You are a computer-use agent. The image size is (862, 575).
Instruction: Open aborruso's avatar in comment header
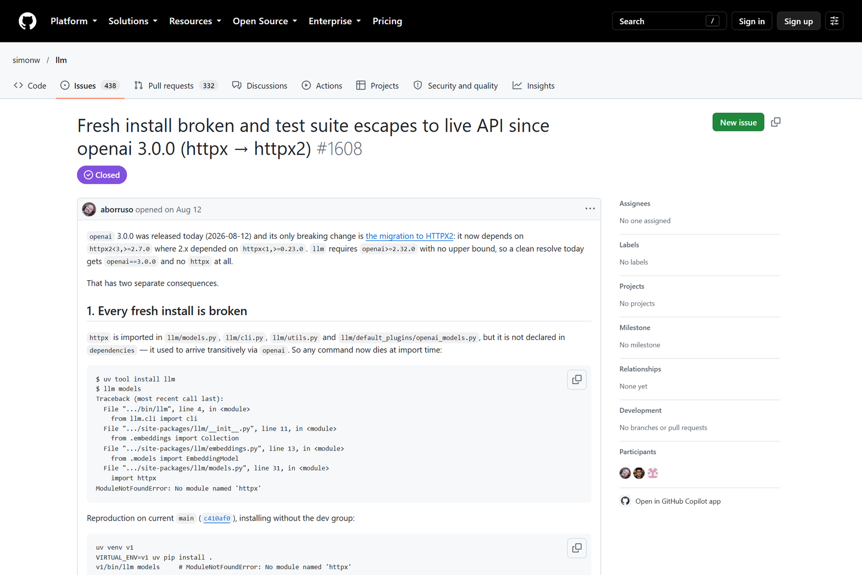coord(89,209)
